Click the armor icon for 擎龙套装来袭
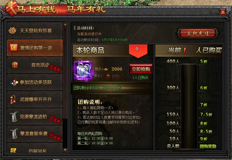The height and width of the screenshot is (160, 232). click(14, 134)
